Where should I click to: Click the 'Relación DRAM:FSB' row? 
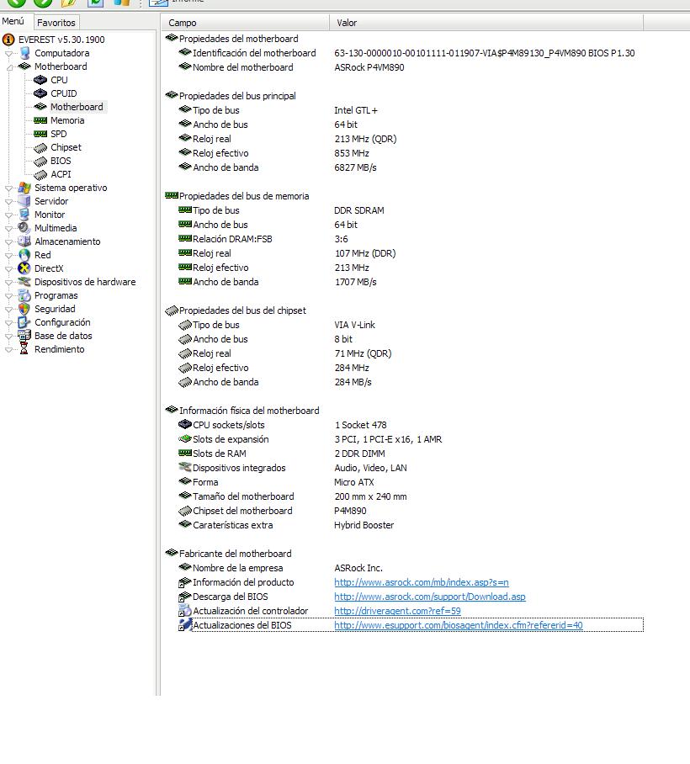(402, 239)
